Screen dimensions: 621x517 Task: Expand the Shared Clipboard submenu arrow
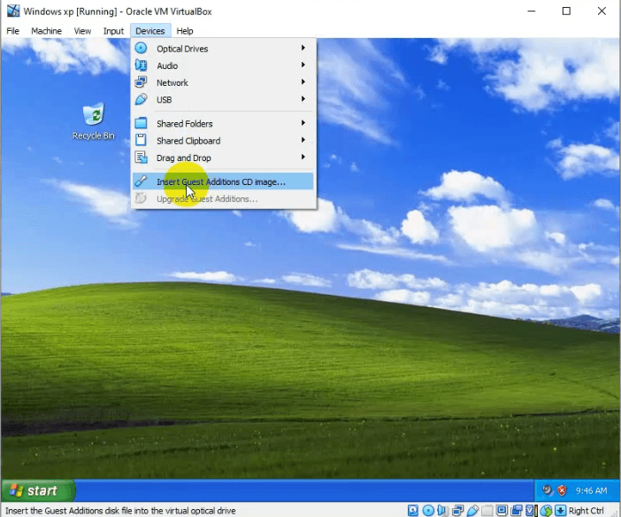303,140
